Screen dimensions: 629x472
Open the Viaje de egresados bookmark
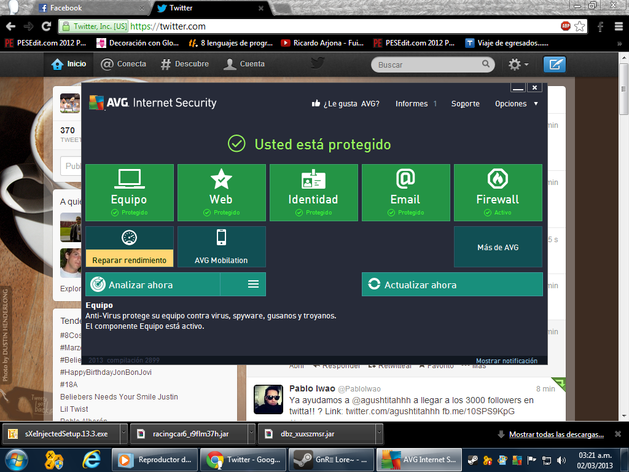pos(507,43)
